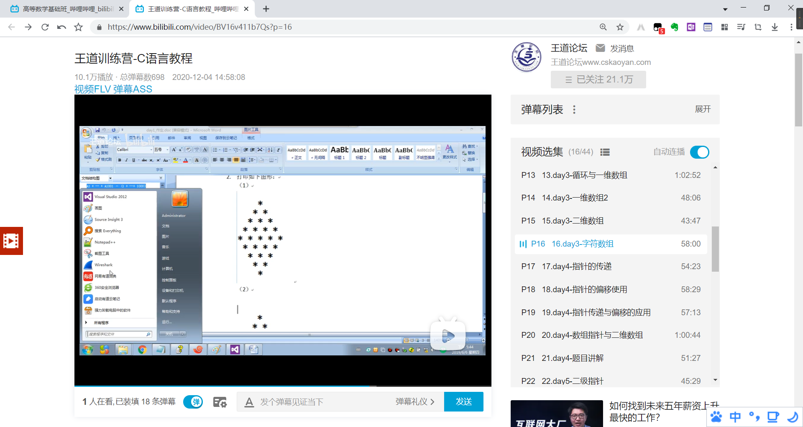Open P20 20.day4-数组指针与二维数组

(611, 335)
